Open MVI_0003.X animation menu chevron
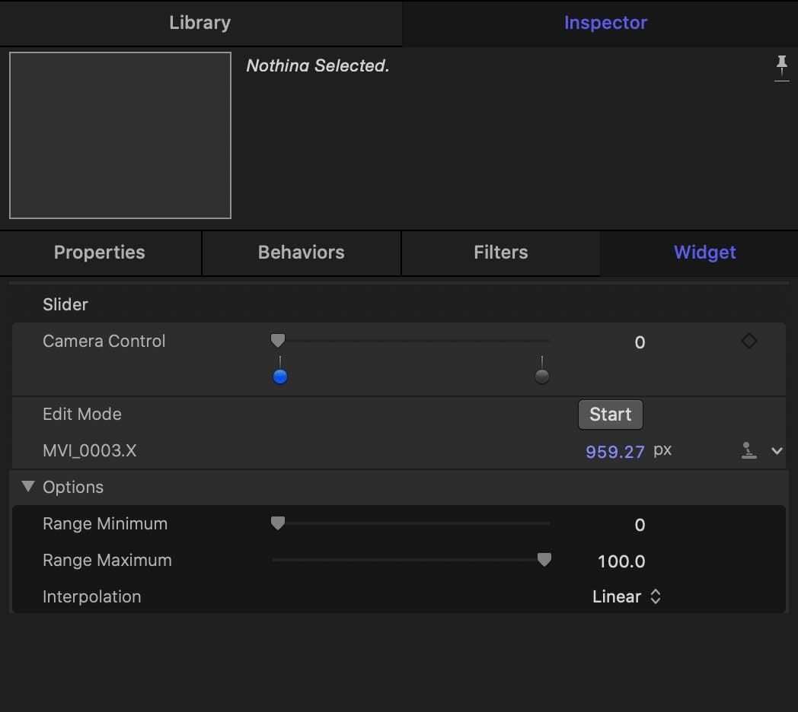 777,450
